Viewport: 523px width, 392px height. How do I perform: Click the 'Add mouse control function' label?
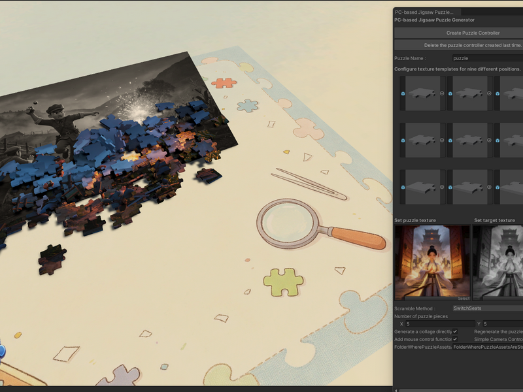pyautogui.click(x=423, y=339)
